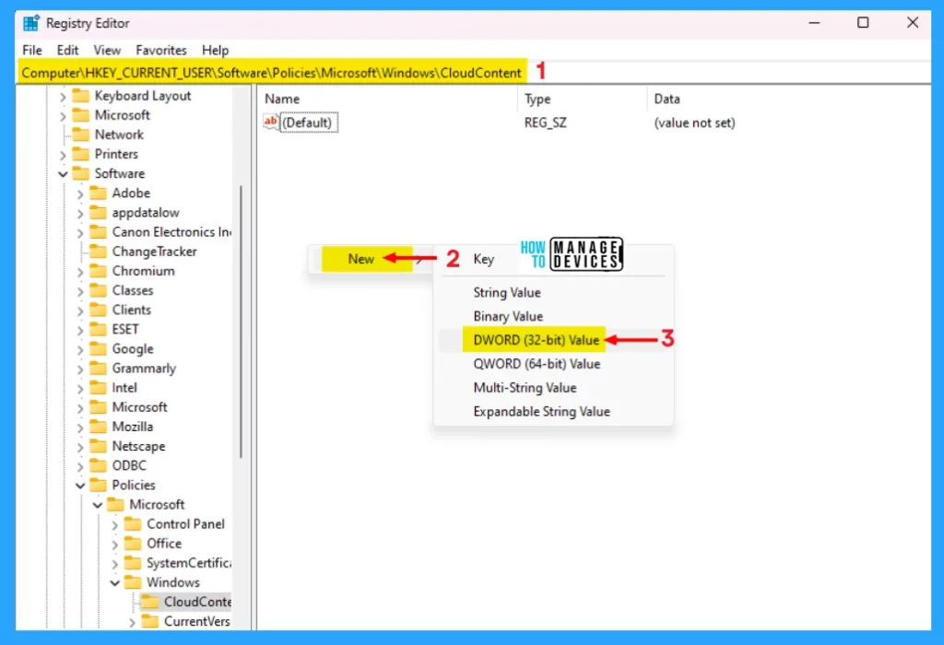944x645 pixels.
Task: Click the registry path address bar
Action: (473, 73)
